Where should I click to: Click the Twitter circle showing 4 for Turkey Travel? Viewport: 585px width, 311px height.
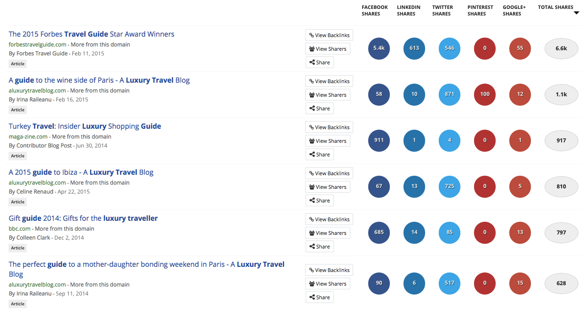point(450,140)
